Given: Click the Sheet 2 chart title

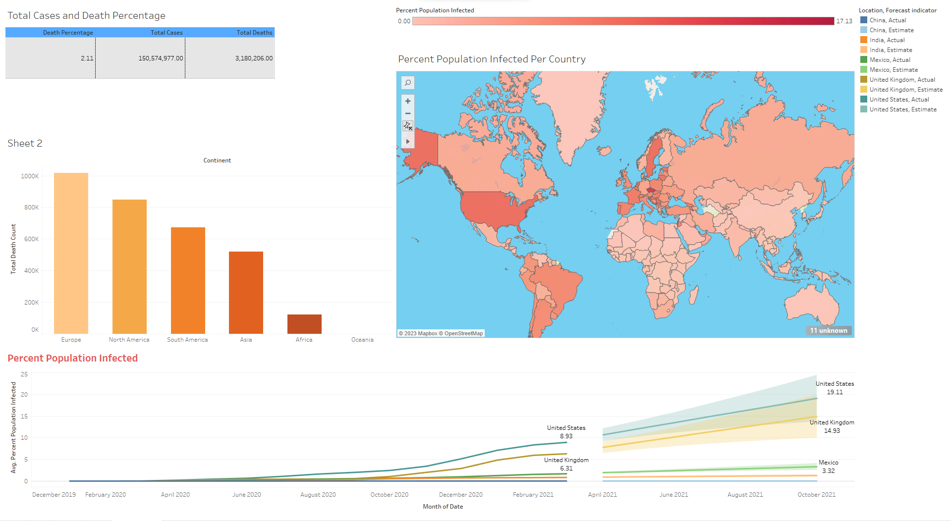Looking at the screenshot, I should click(25, 143).
